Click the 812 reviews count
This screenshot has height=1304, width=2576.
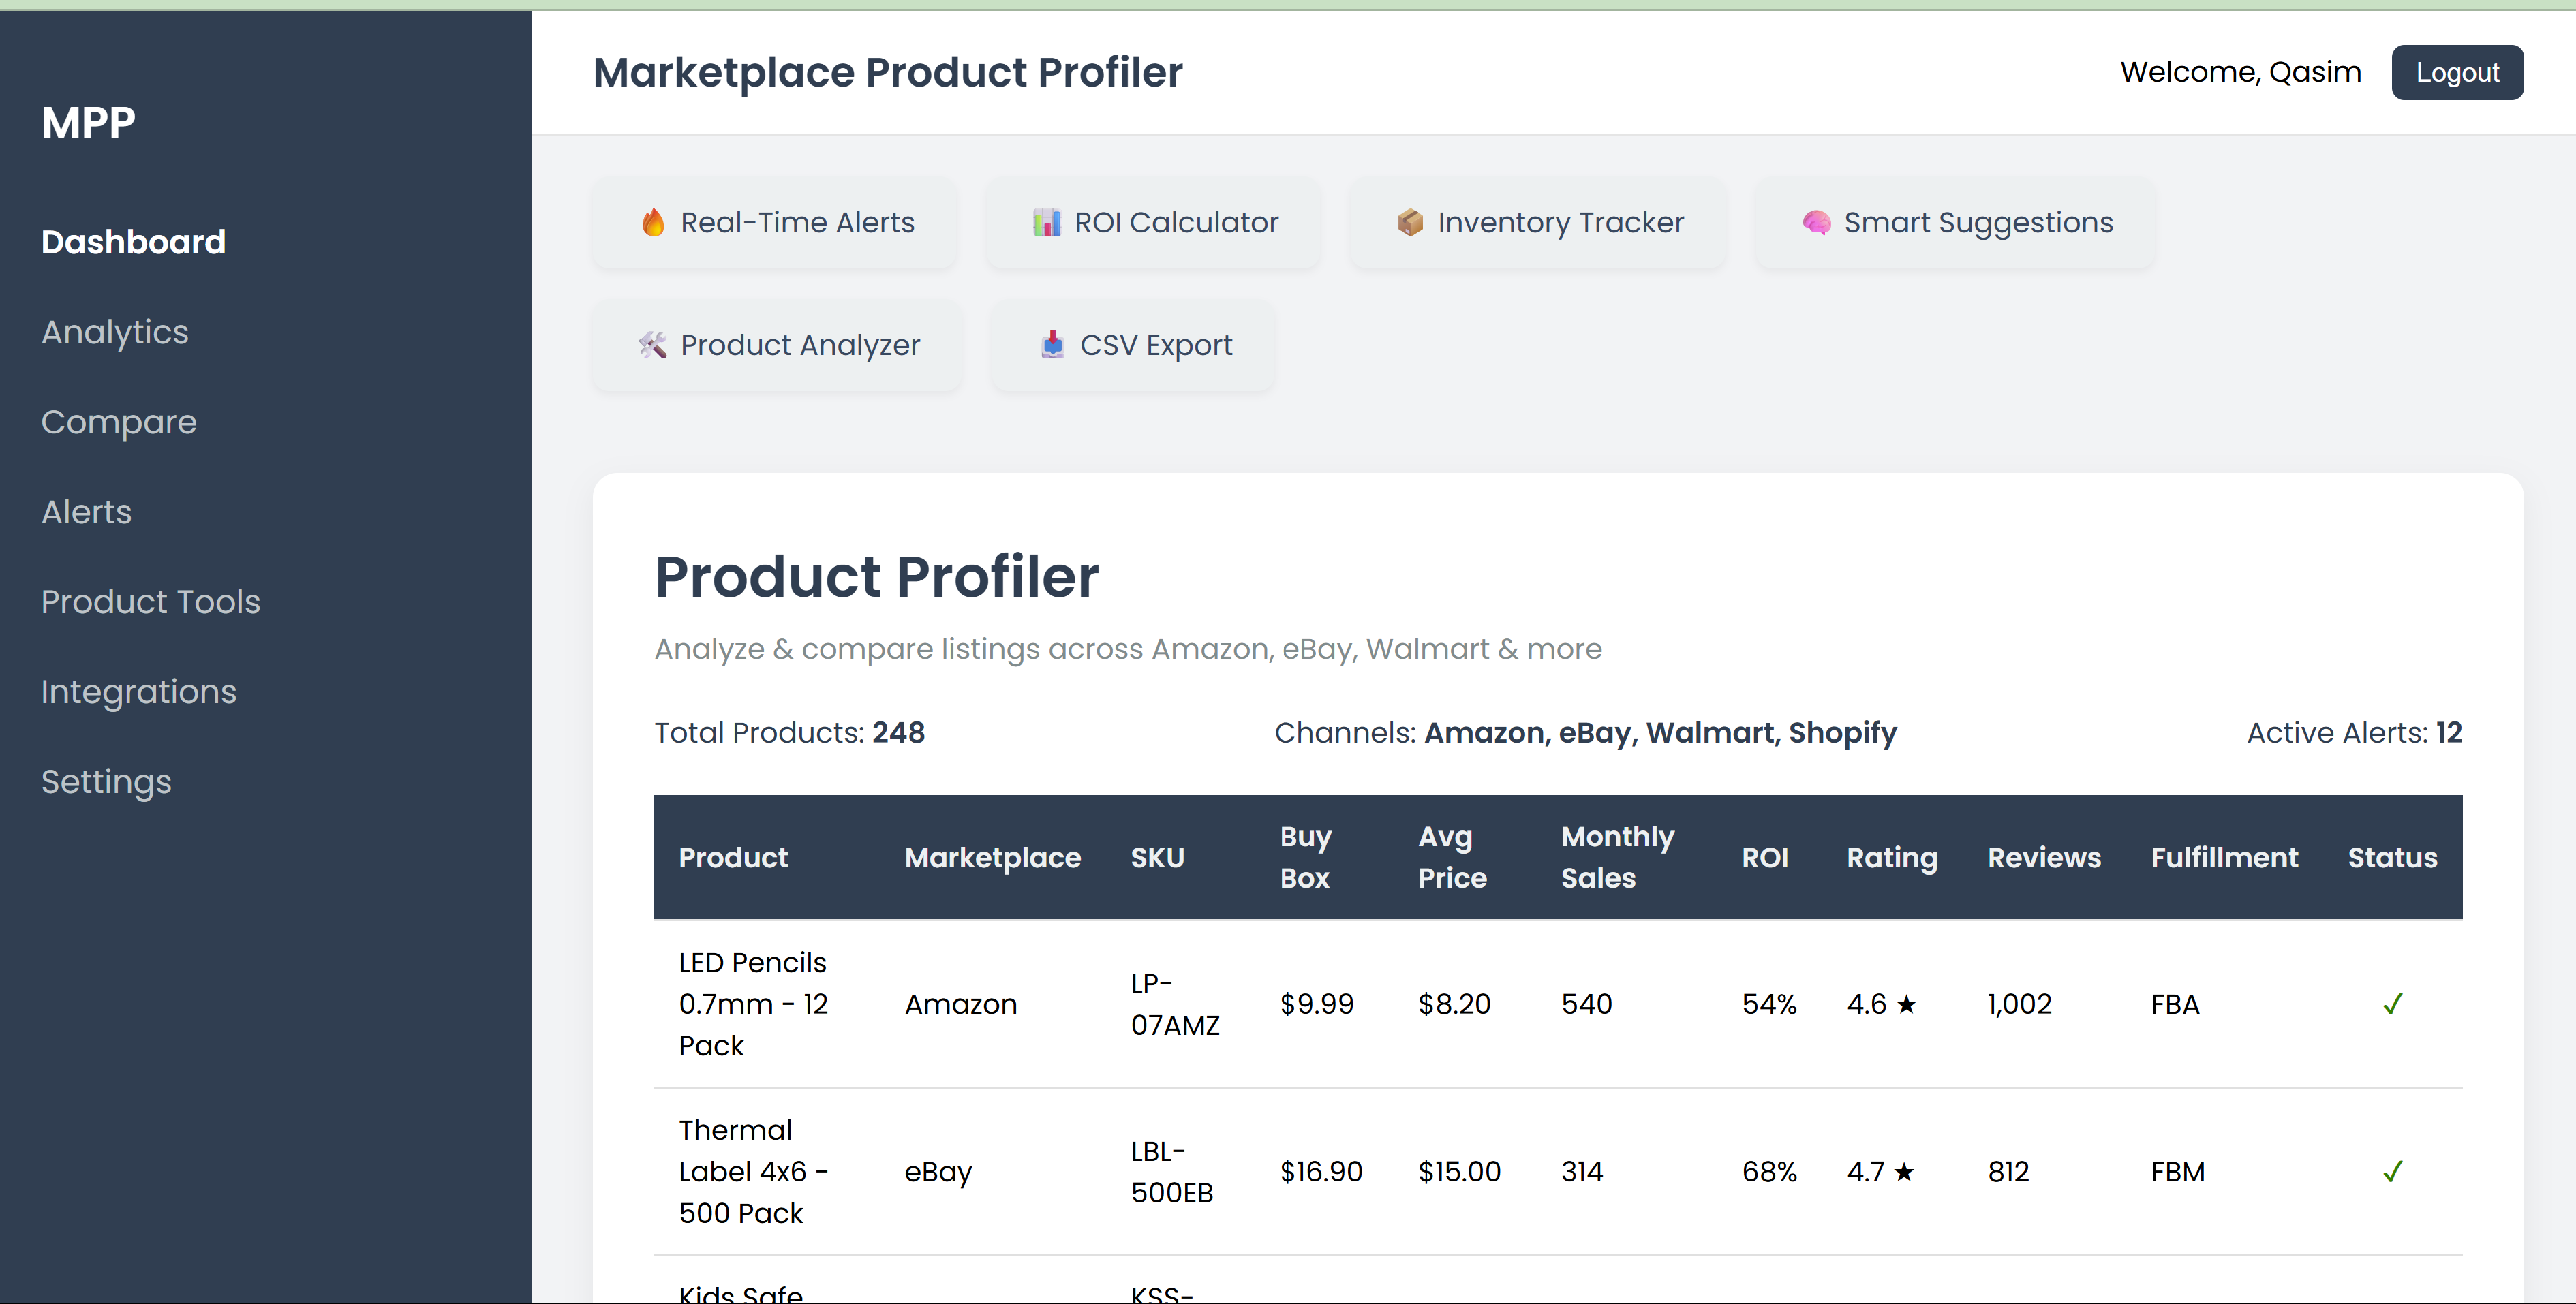click(2008, 1171)
